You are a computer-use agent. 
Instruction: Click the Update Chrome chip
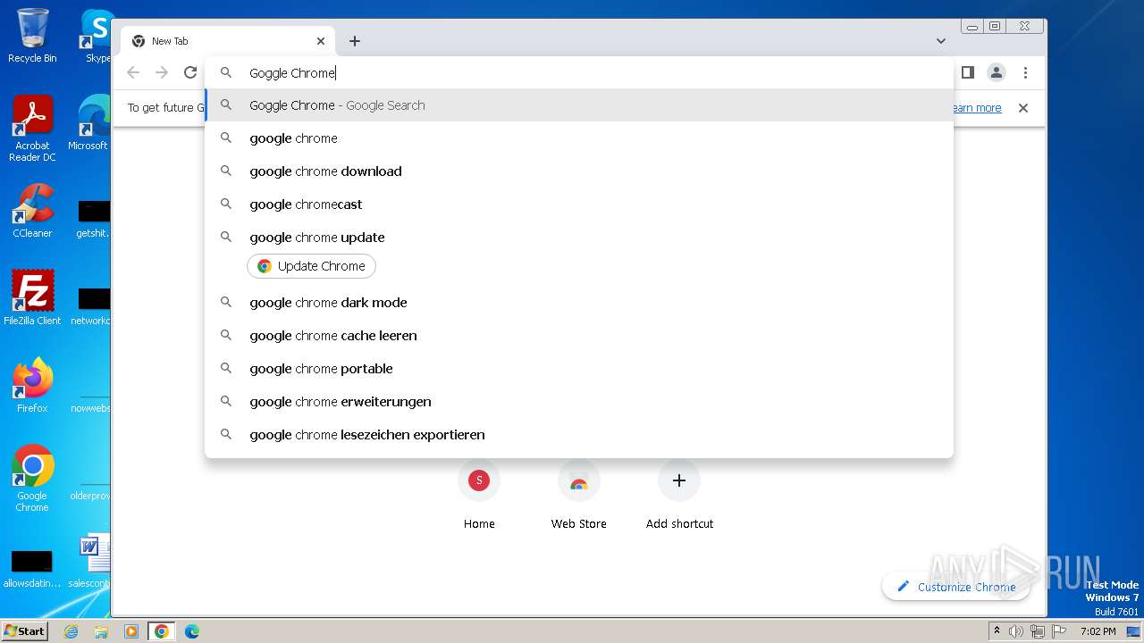coord(311,266)
